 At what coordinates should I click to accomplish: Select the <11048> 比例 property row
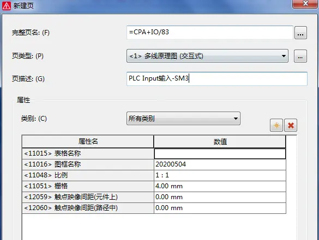click(88, 175)
